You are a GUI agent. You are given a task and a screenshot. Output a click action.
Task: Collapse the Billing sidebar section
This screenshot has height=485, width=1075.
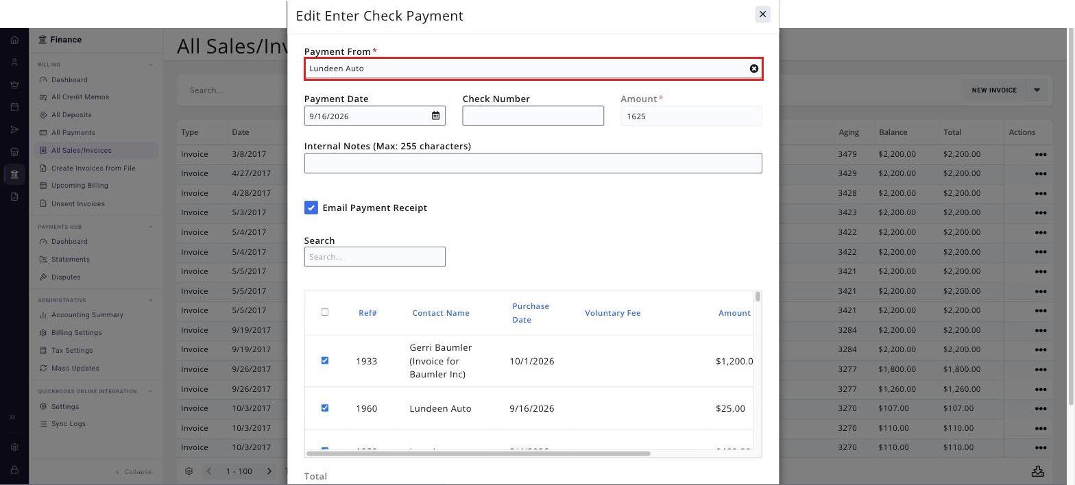pyautogui.click(x=150, y=64)
